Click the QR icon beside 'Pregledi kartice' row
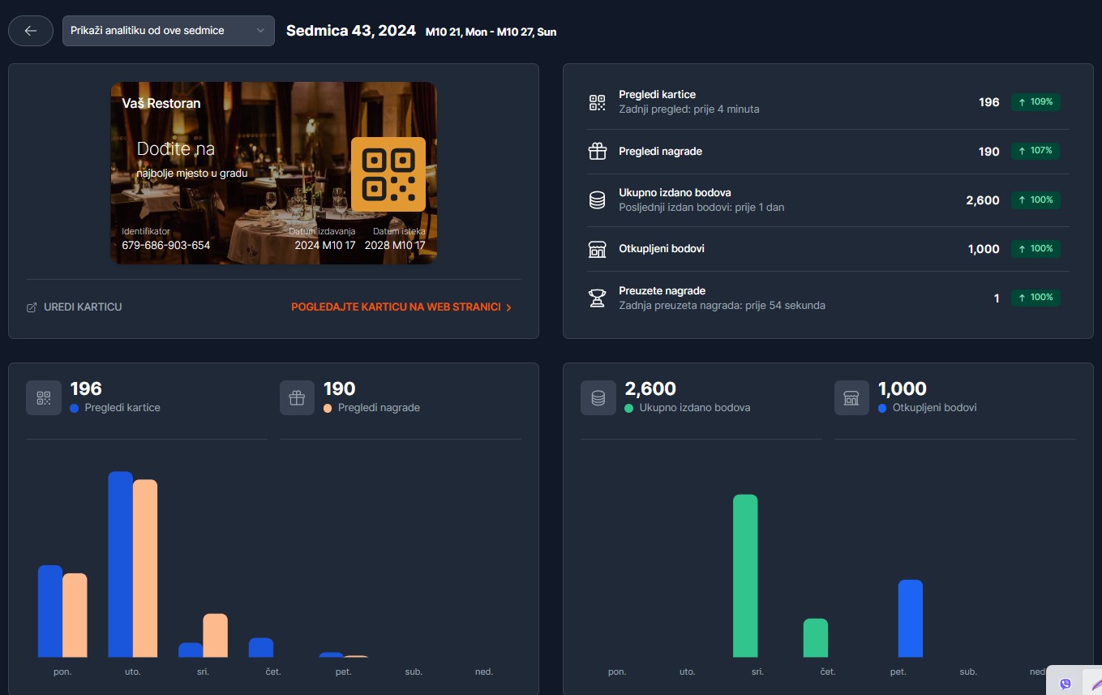This screenshot has height=695, width=1102. [597, 102]
